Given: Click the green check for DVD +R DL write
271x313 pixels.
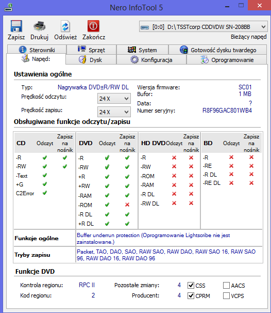Looking at the screenshot, I should pos(127,224).
